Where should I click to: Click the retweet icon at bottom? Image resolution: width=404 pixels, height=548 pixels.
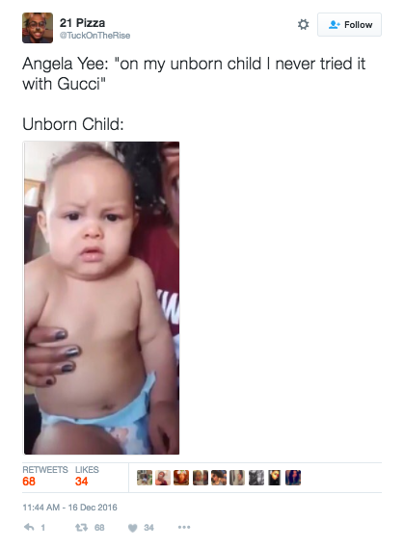(81, 527)
